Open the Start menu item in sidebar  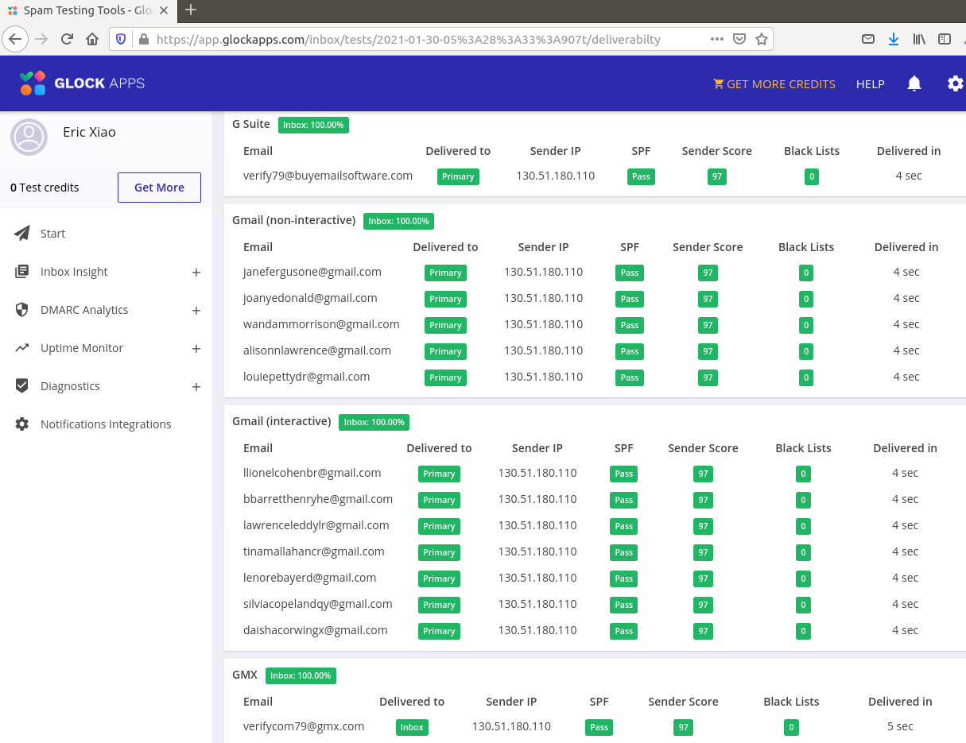coord(52,234)
